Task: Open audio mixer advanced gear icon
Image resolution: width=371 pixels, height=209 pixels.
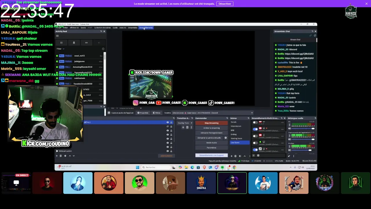Action: click(289, 156)
